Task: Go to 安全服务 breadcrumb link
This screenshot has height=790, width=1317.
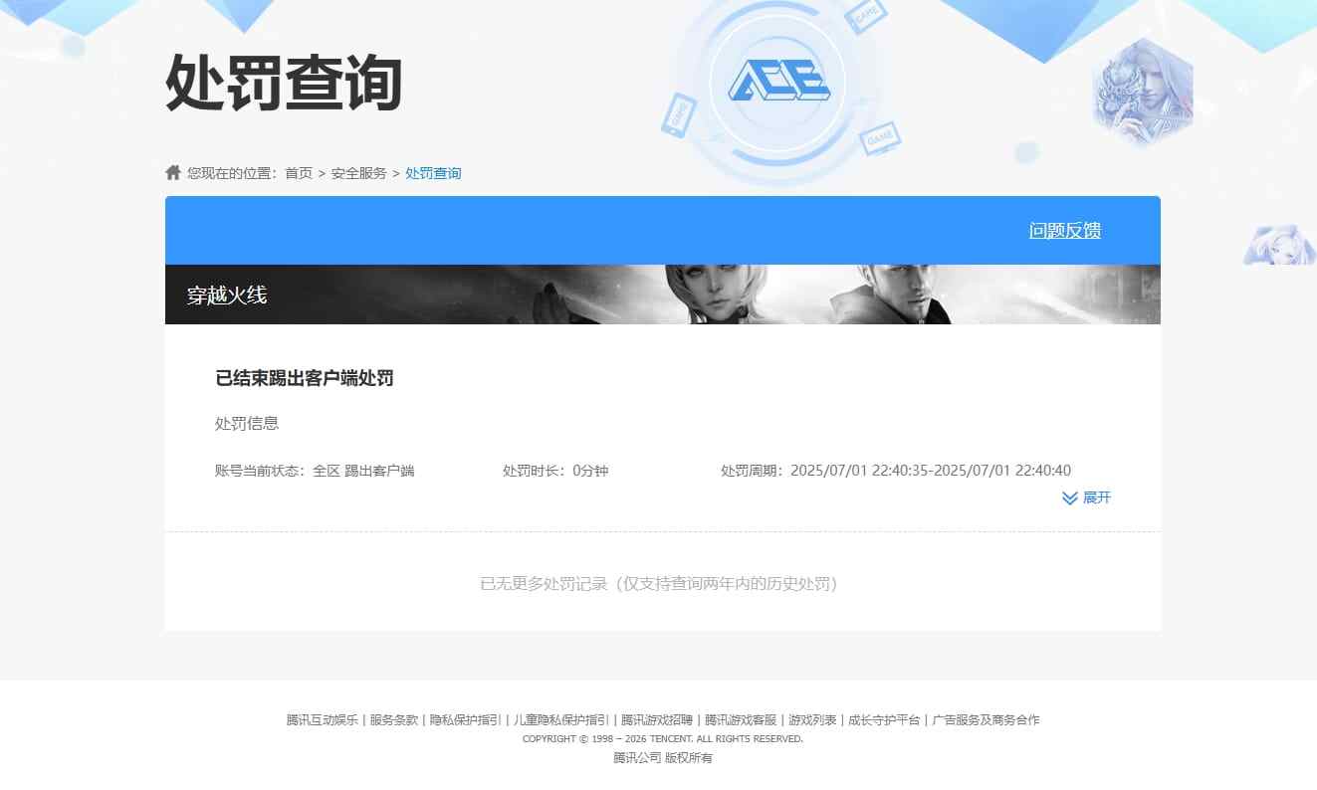Action: pos(358,173)
